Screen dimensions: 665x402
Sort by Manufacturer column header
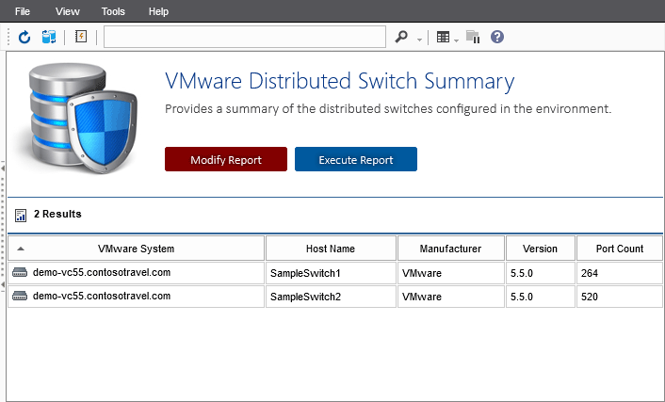coord(451,249)
